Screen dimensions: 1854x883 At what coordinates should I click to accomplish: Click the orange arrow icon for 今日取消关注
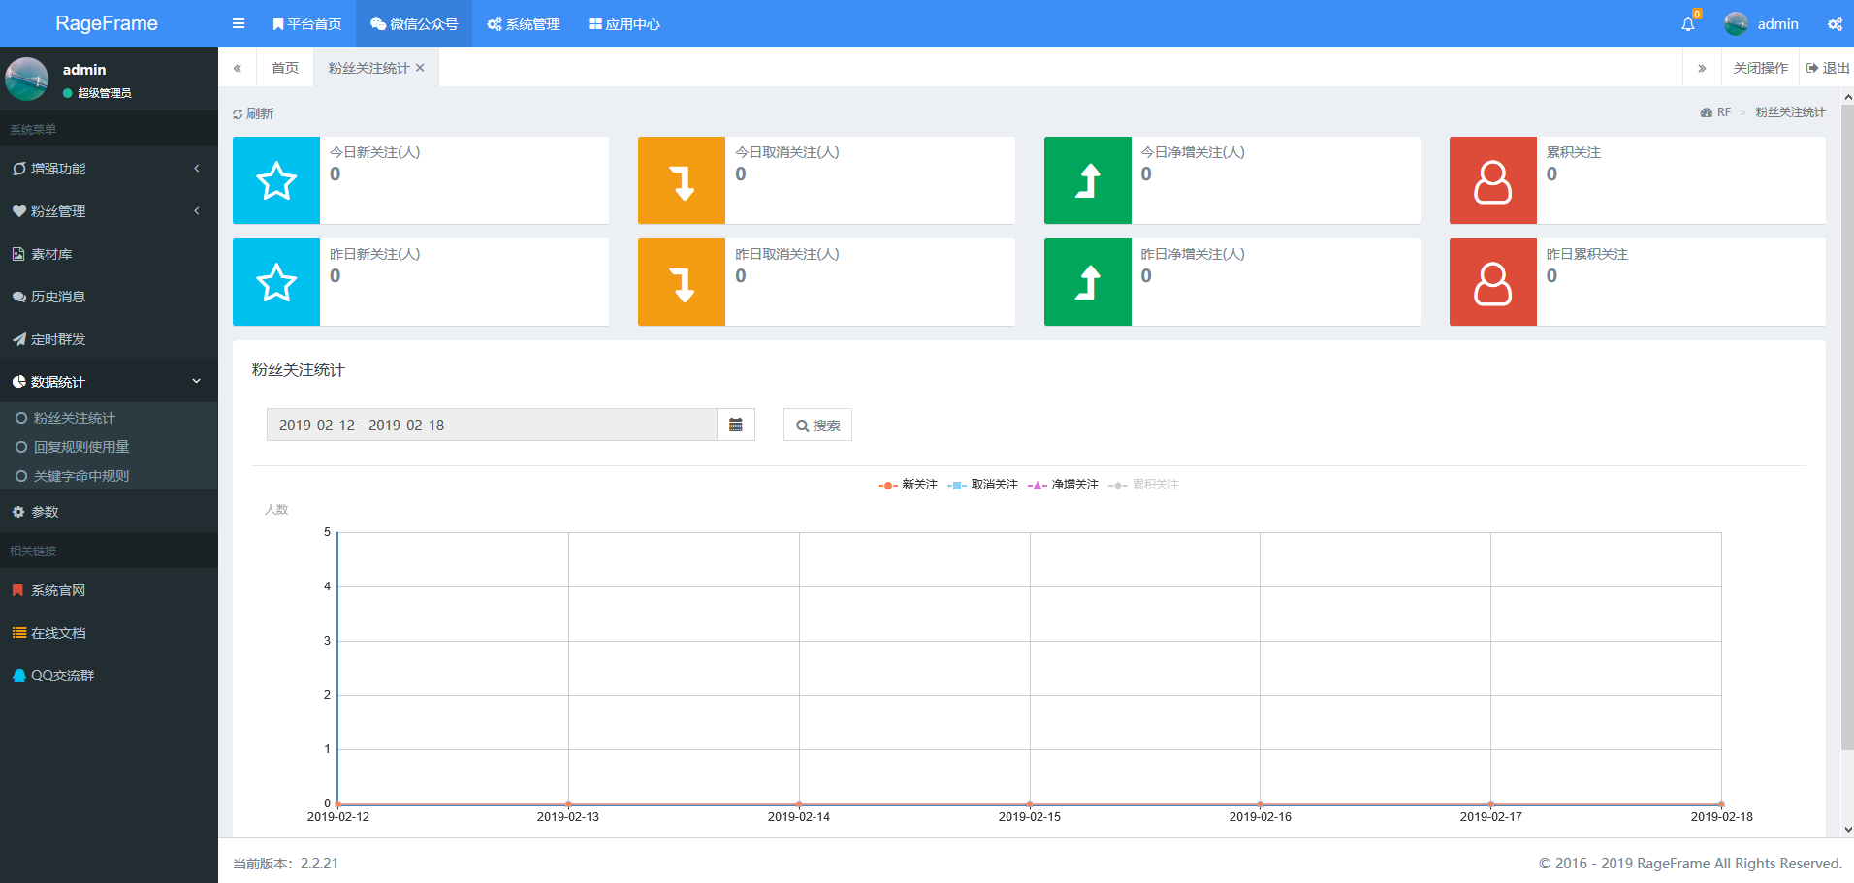click(682, 180)
